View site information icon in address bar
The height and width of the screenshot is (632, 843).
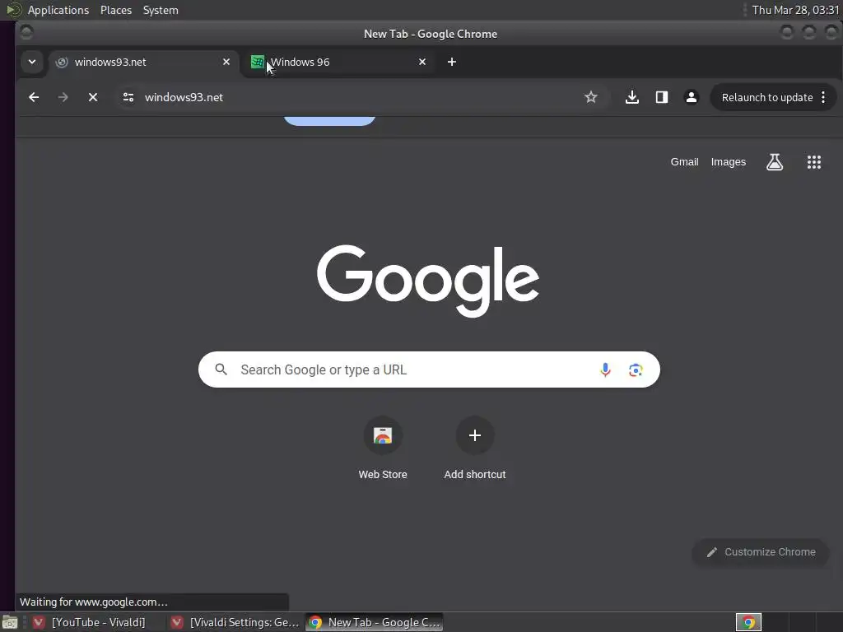[x=128, y=97]
